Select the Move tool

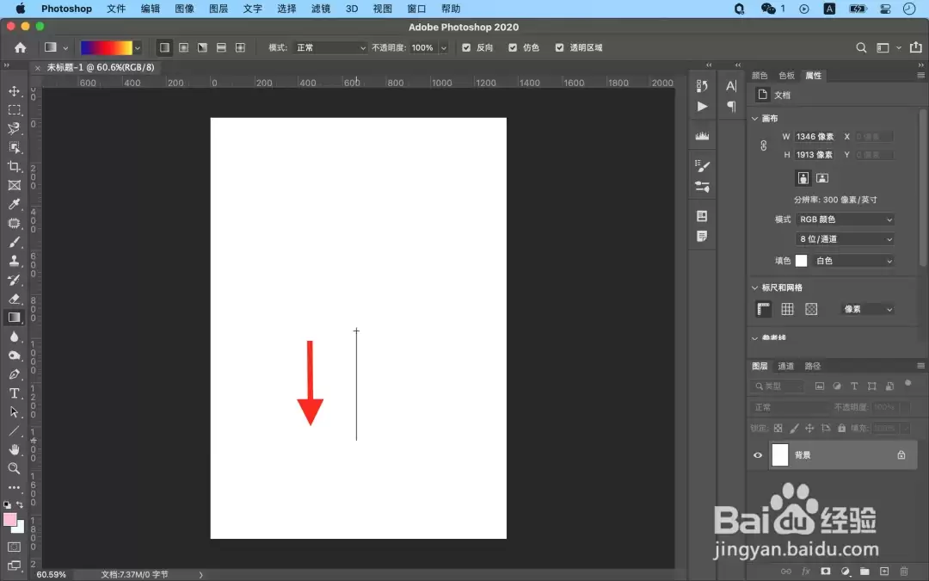click(15, 91)
